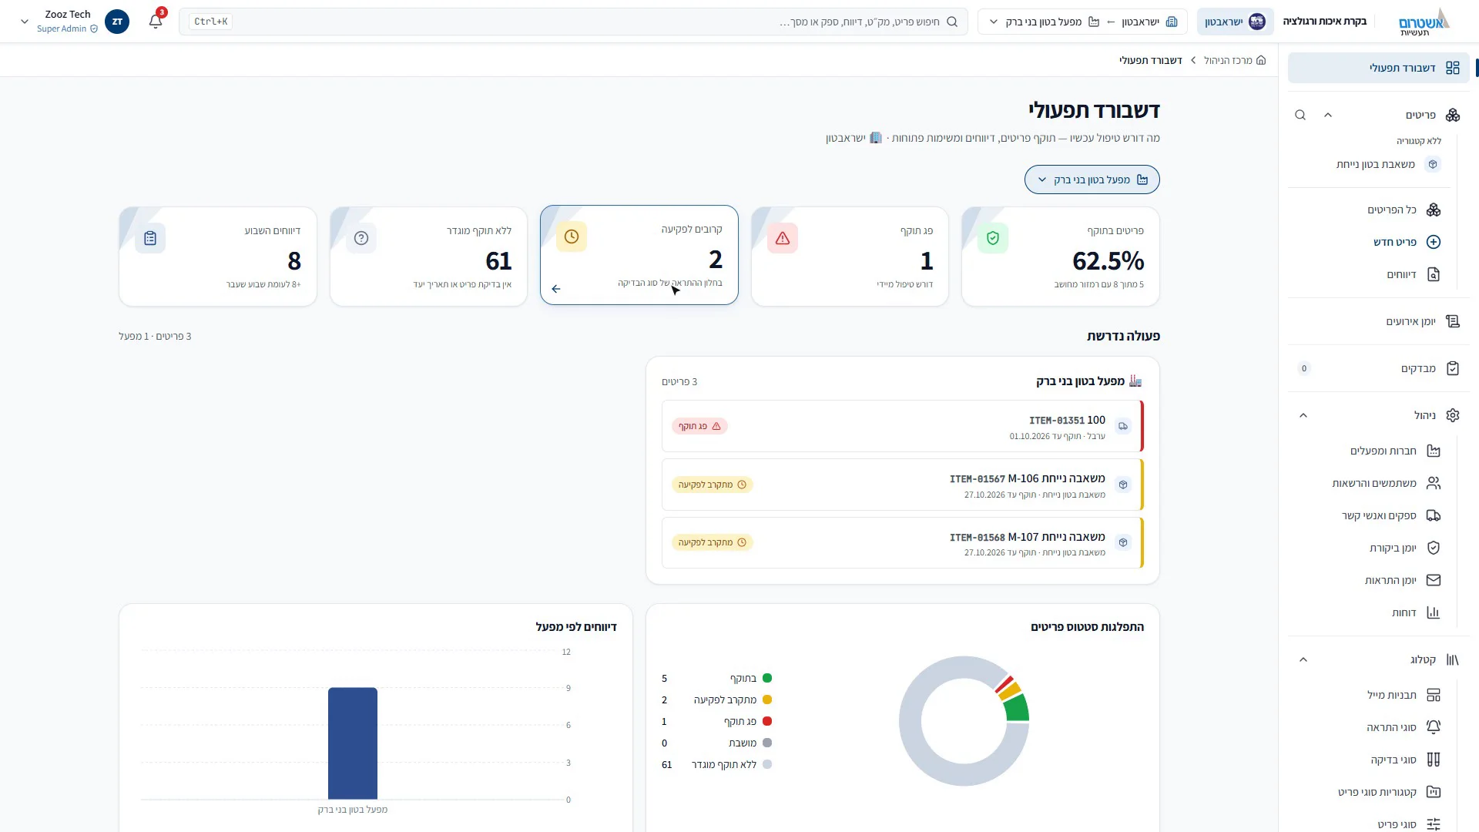Viewport: 1479px width, 832px height.
Task: Open יומן אירועים in sidebar
Action: point(1379,321)
